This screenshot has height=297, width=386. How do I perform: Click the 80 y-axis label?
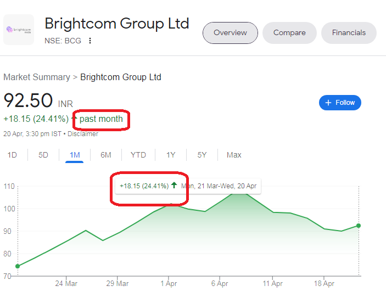tap(7, 254)
